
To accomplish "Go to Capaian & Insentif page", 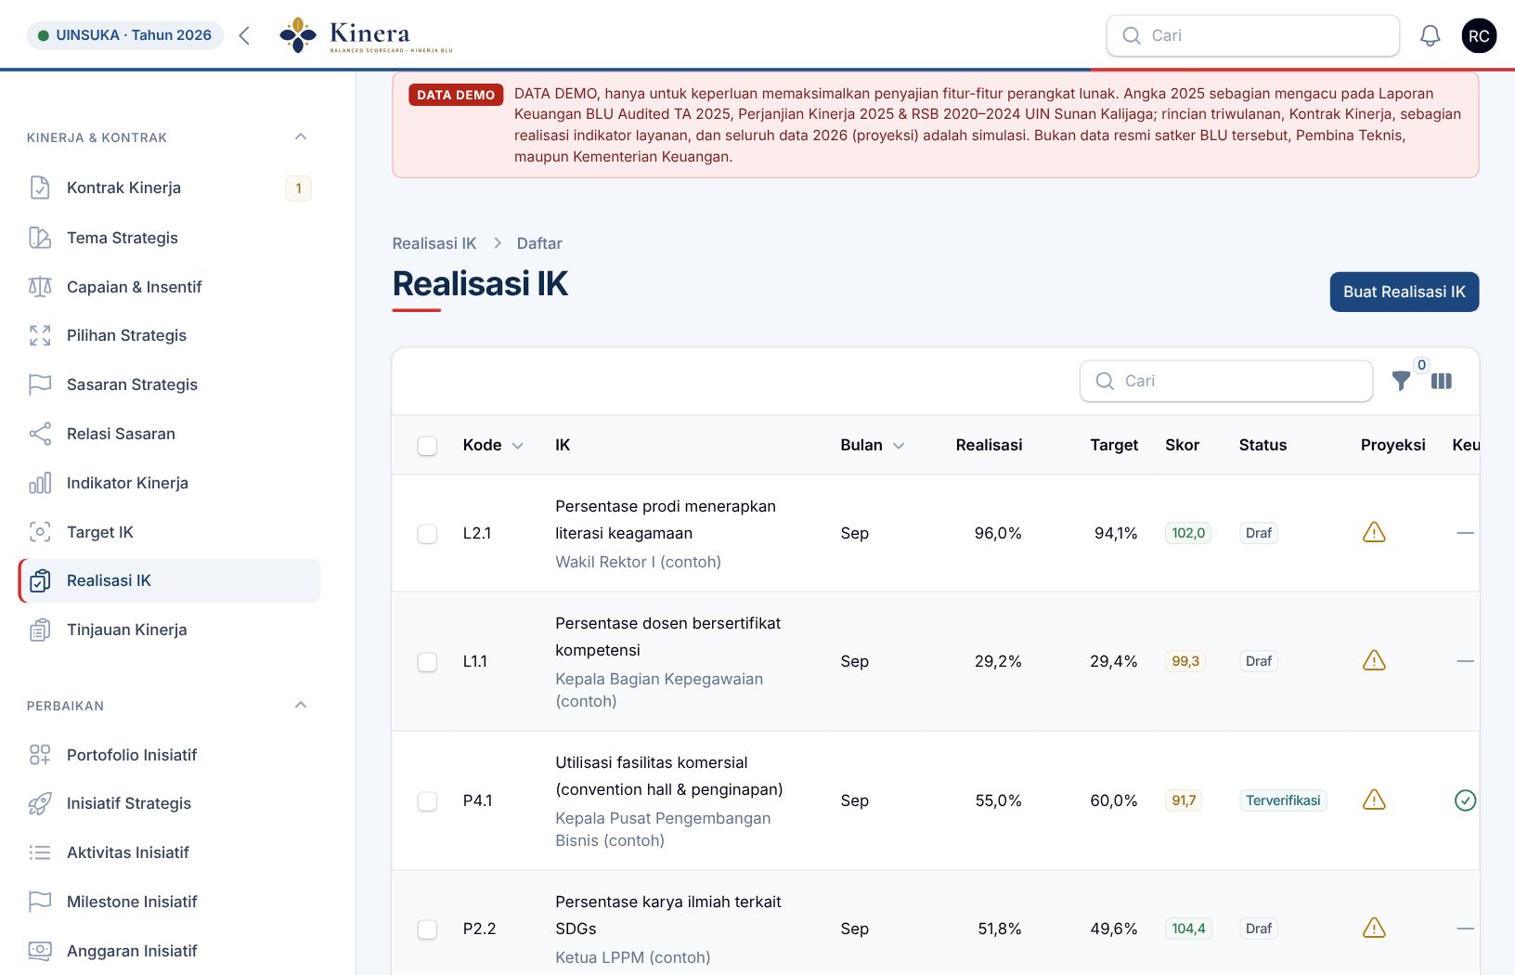I will (x=170, y=287).
